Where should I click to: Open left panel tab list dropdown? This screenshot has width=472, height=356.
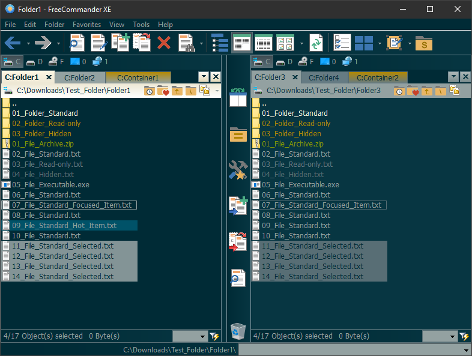coord(204,77)
